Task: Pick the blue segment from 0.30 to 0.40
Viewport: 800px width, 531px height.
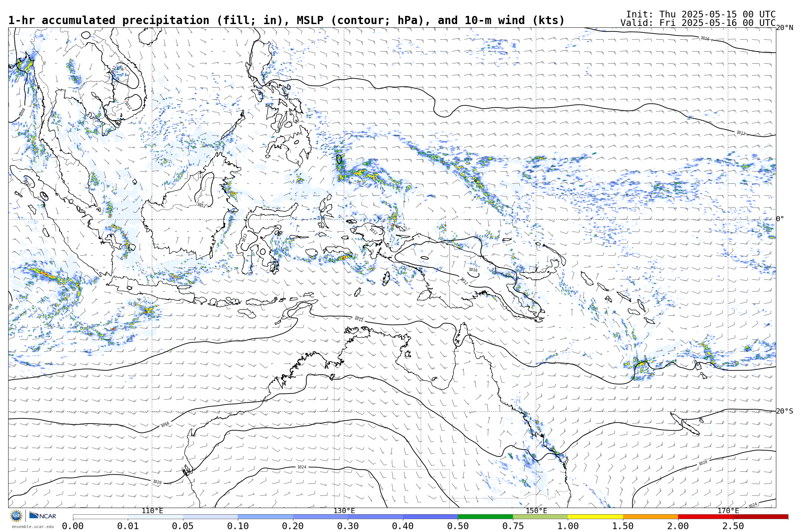Action: click(375, 517)
